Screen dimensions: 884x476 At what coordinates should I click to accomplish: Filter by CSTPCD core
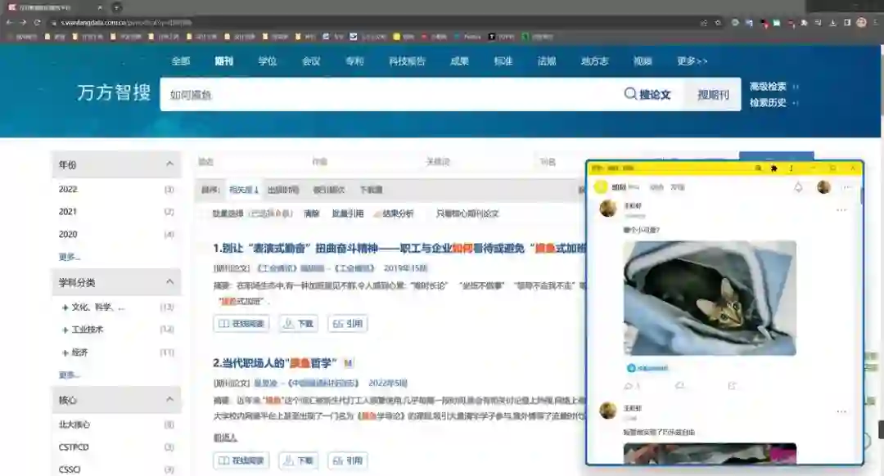pos(74,447)
